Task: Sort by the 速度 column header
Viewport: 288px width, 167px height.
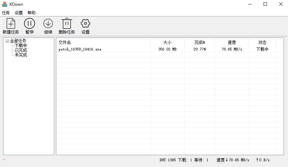Action: coord(232,43)
